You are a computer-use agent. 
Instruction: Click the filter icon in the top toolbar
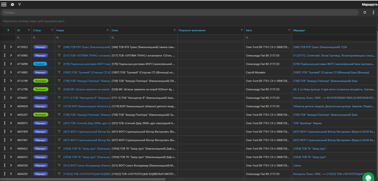tap(20, 4)
